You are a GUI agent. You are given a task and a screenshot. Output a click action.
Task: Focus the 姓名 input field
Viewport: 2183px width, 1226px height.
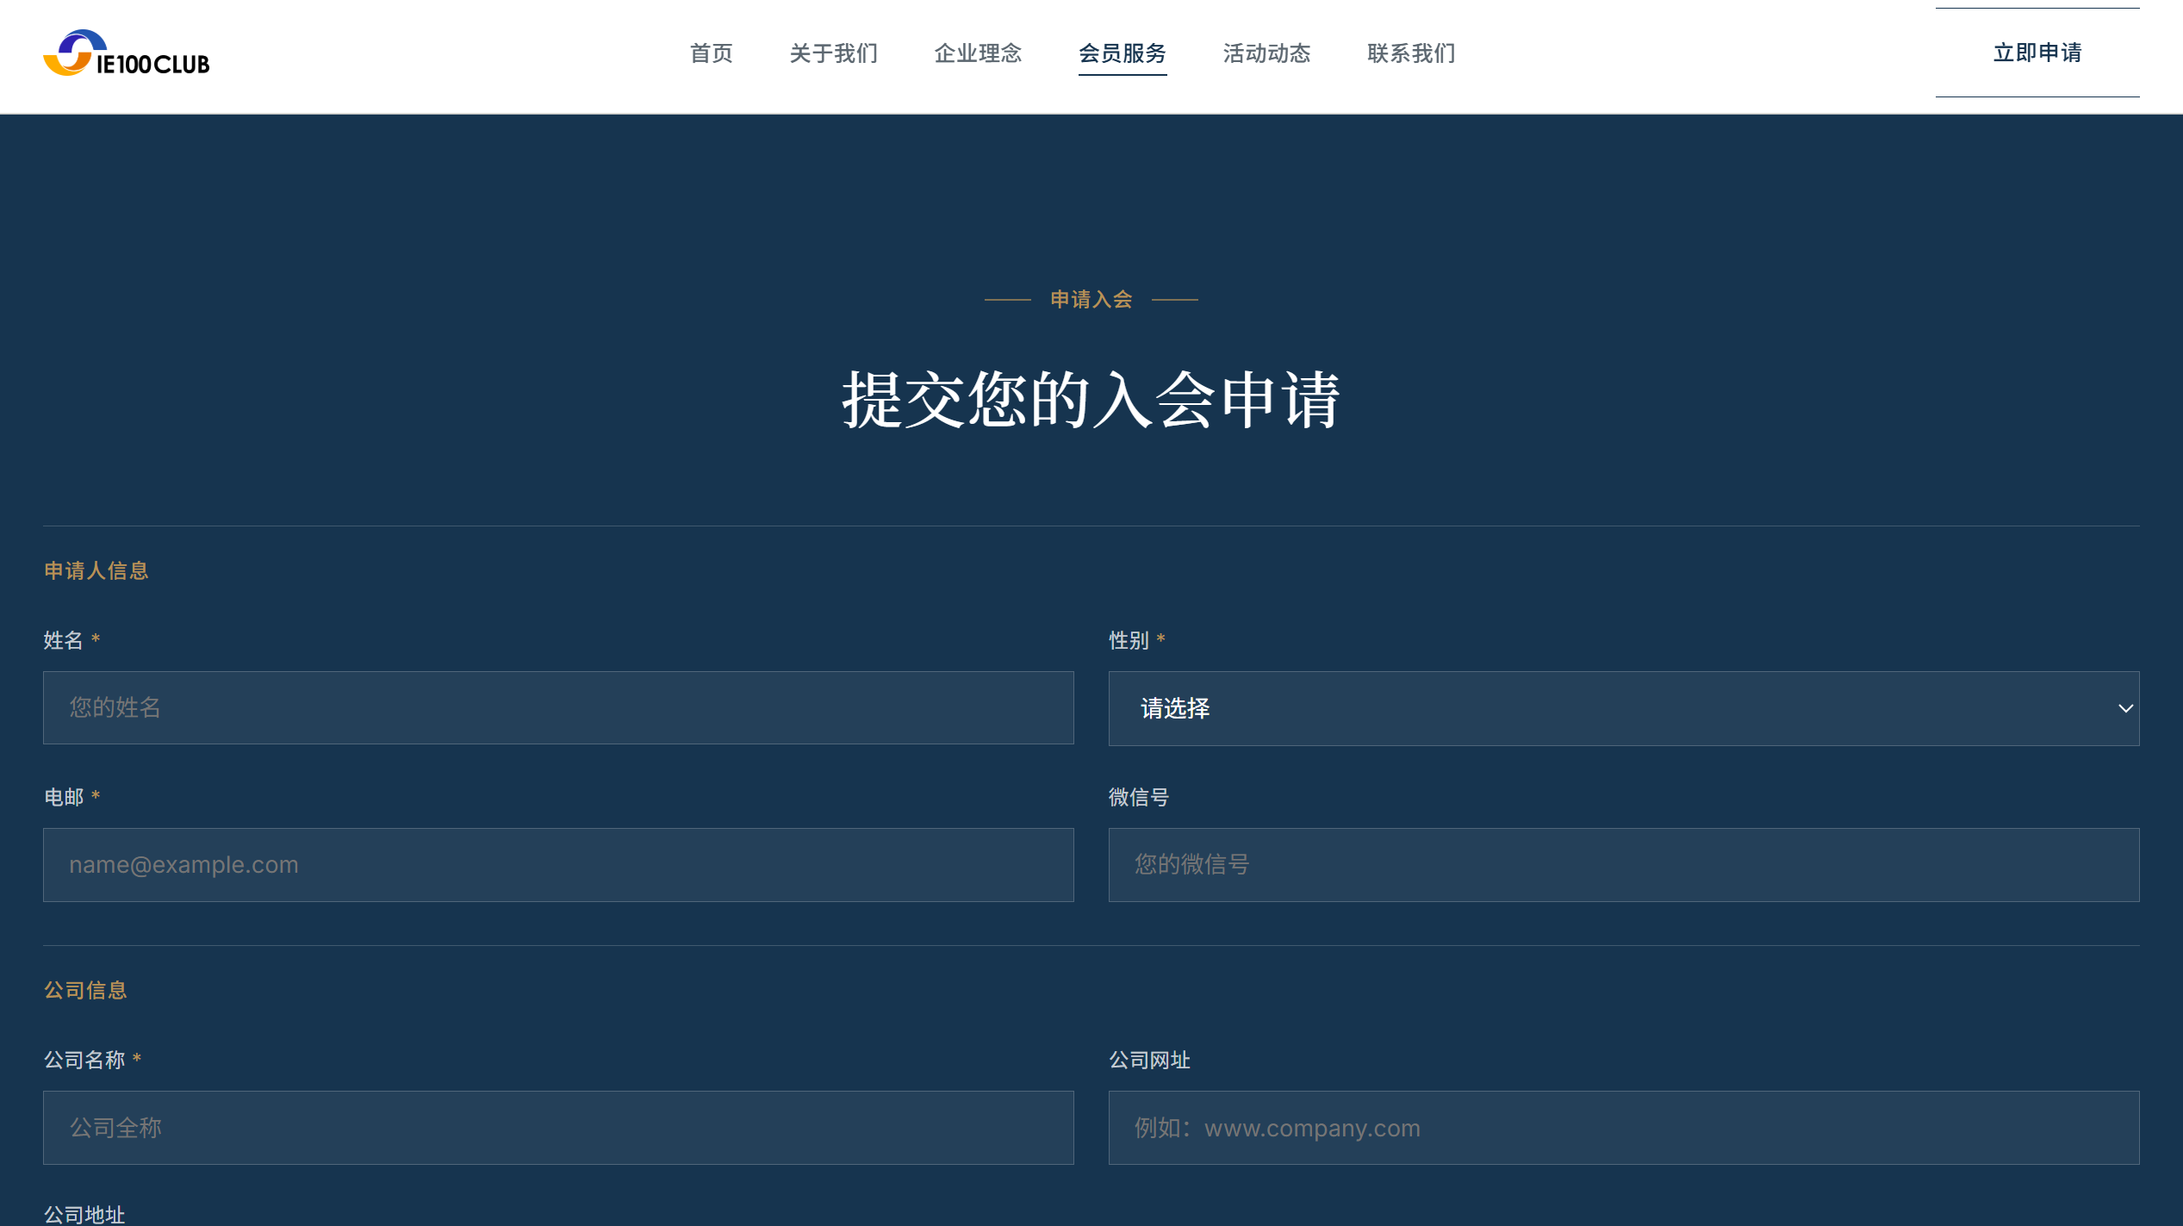558,707
